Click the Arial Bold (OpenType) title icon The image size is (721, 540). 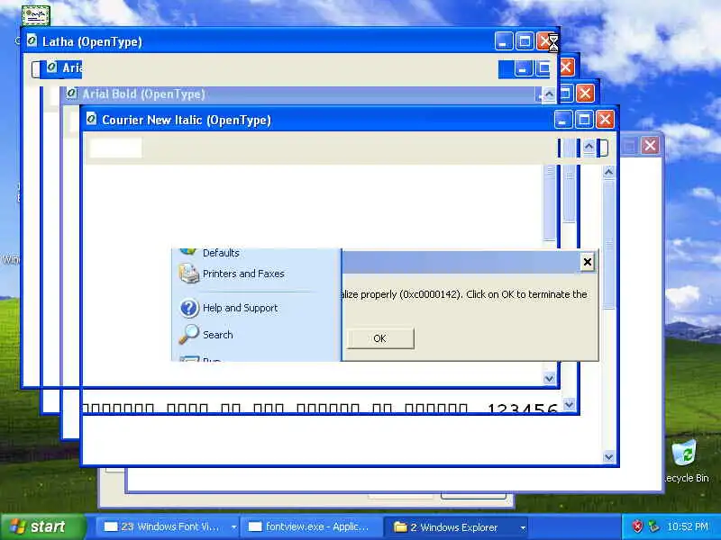[71, 94]
